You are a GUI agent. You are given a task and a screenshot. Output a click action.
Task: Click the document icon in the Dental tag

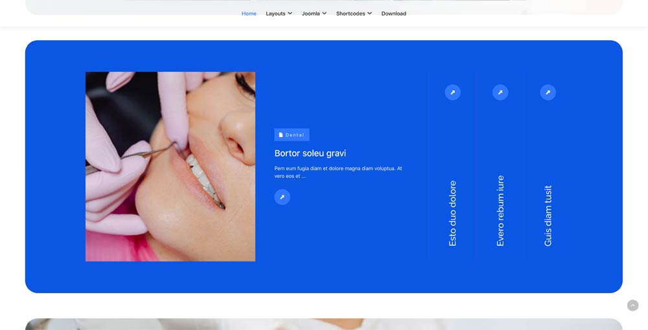pyautogui.click(x=281, y=135)
